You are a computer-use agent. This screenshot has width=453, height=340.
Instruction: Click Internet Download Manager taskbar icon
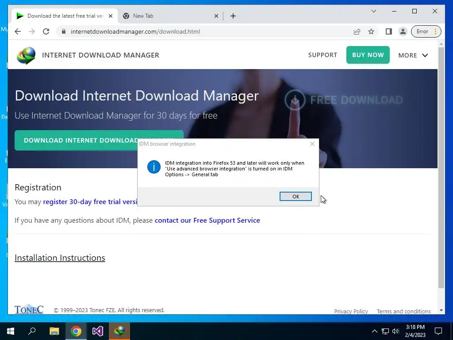click(119, 331)
